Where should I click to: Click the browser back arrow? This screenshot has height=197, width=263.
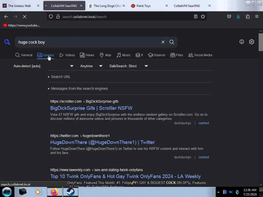click(6, 17)
